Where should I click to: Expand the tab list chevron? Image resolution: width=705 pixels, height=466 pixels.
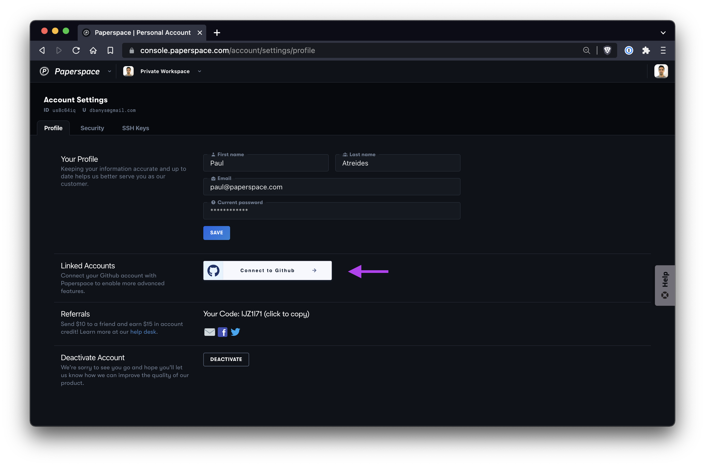pyautogui.click(x=663, y=33)
